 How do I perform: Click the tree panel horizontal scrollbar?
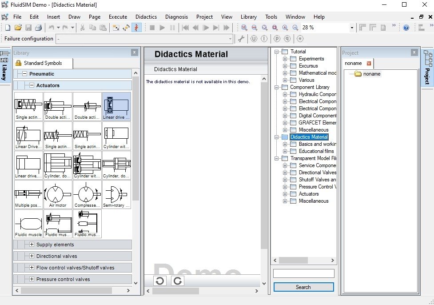293,261
